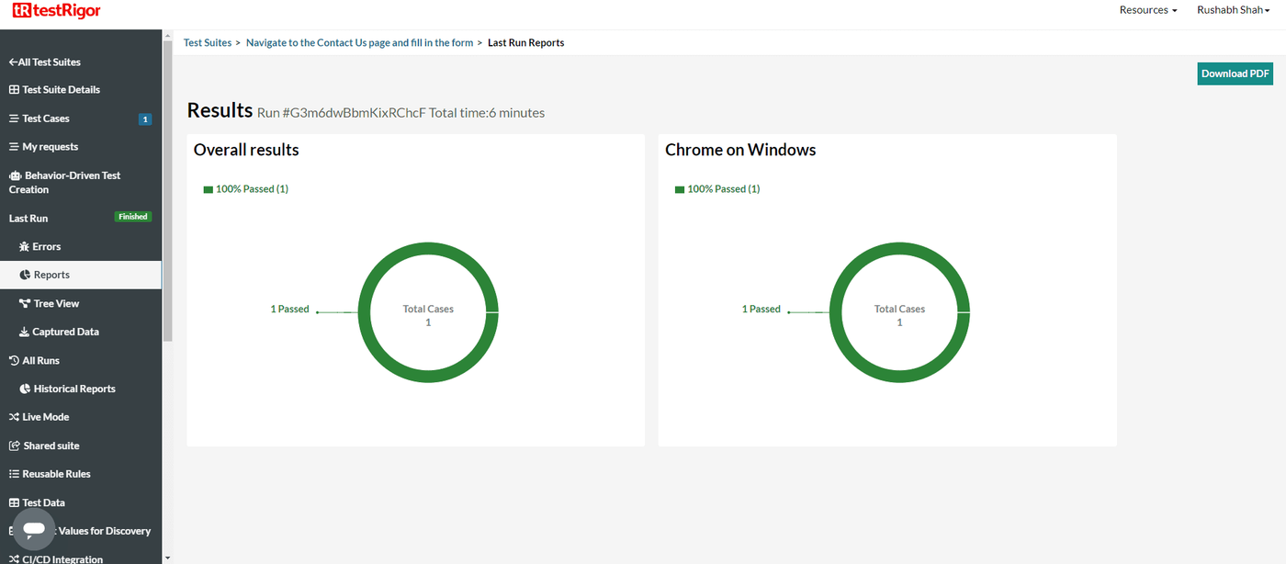Click the Tree View hierarchy icon
The image size is (1286, 564).
click(25, 303)
